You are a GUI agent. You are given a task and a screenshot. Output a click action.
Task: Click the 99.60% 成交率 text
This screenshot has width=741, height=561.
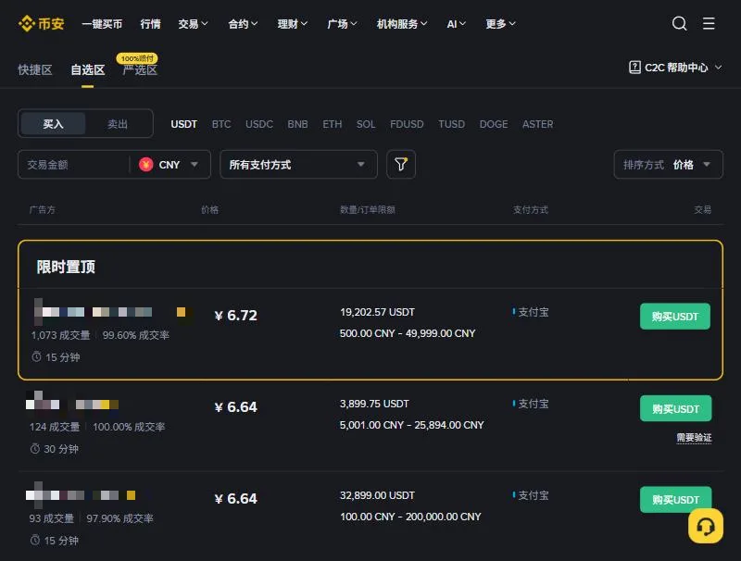[x=135, y=335]
